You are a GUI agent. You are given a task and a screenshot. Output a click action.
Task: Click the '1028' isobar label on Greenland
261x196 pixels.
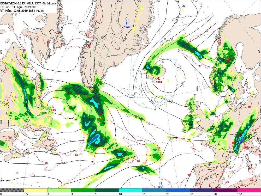124,39
